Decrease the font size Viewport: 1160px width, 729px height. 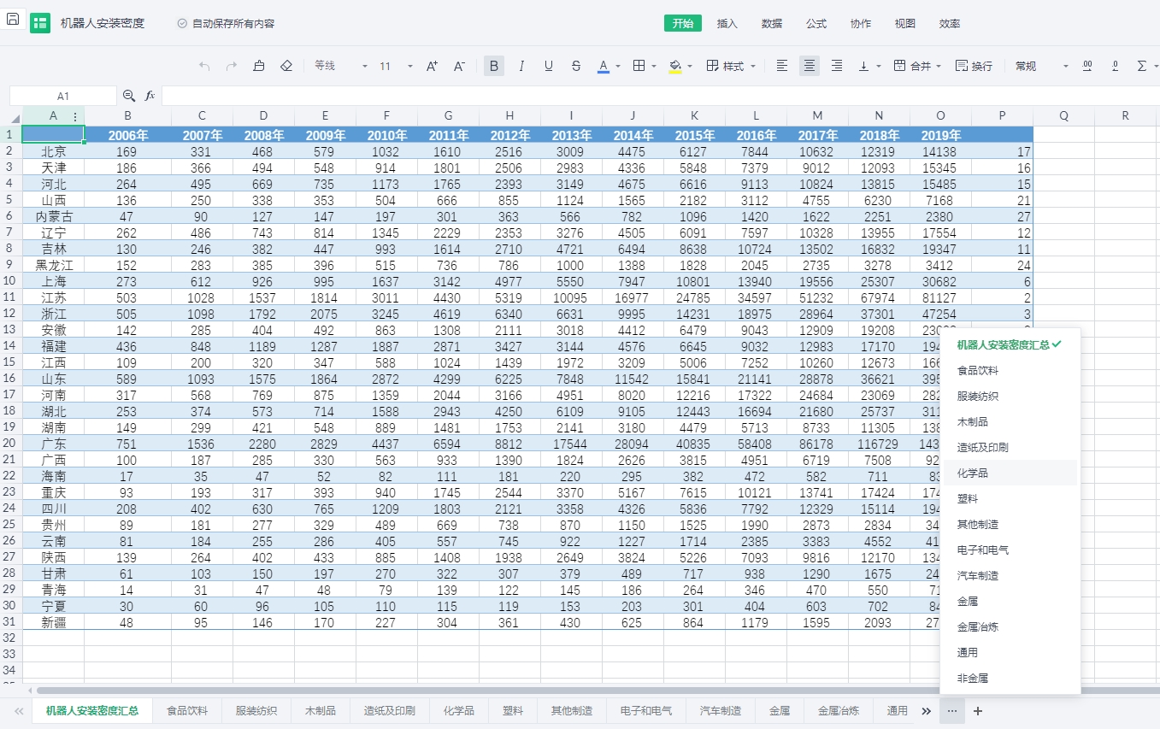(459, 66)
